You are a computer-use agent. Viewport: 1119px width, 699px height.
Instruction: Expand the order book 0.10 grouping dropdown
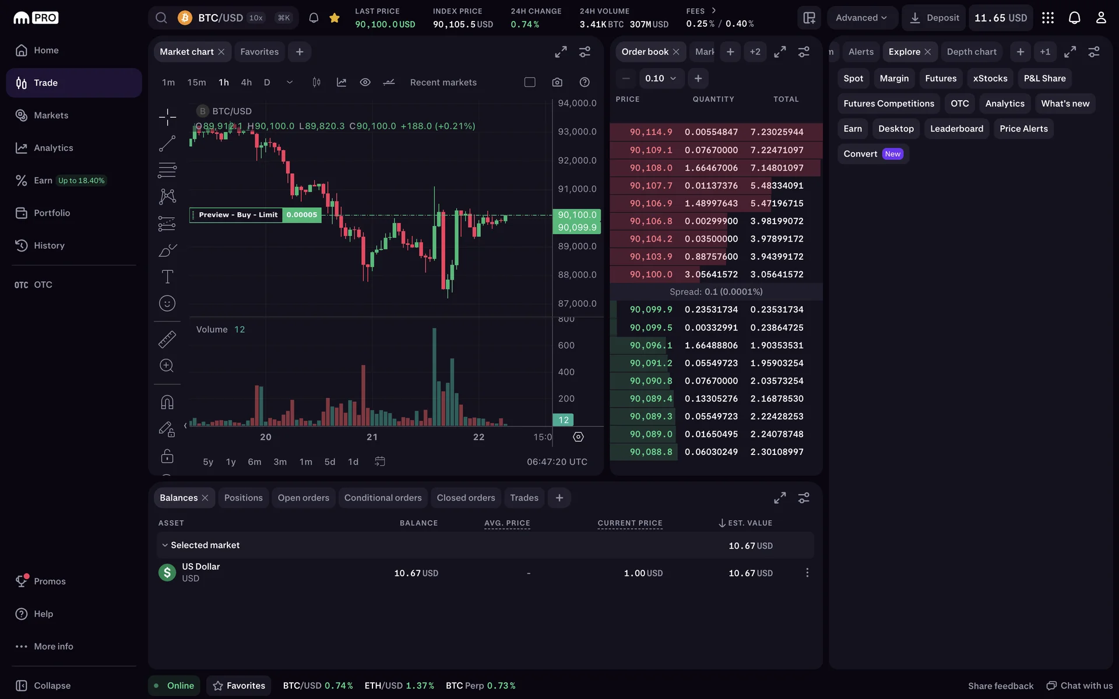tap(660, 78)
